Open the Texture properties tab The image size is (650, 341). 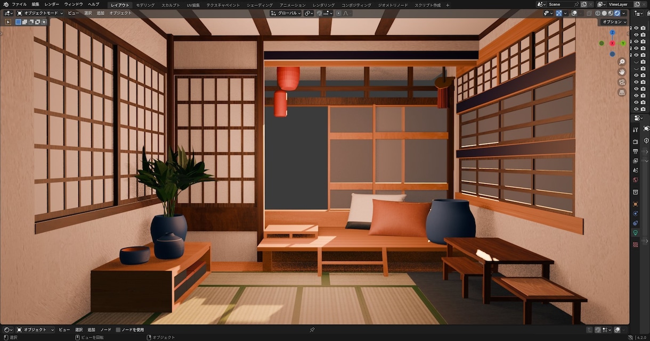coord(635,245)
